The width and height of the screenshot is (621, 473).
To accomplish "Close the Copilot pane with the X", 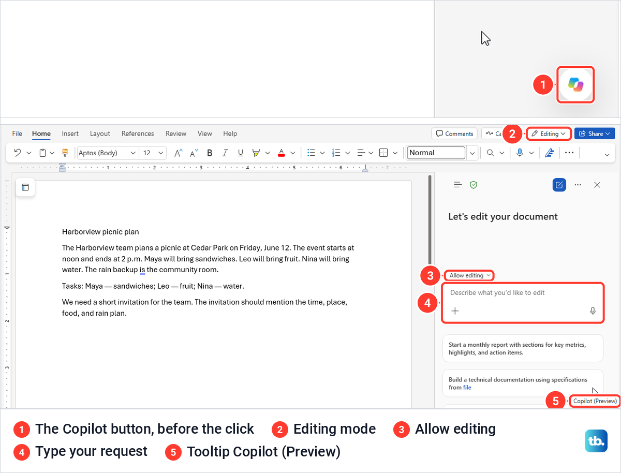I will [597, 185].
